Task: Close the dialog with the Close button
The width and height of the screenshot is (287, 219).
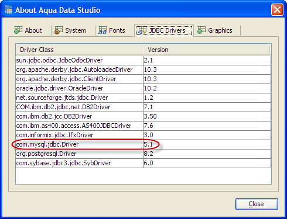Action: 257,204
